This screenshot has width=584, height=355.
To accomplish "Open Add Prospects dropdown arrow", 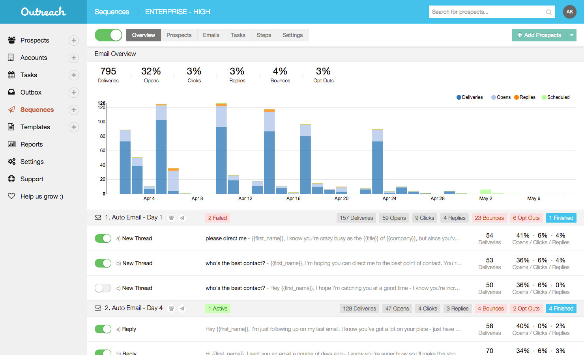I will [572, 35].
